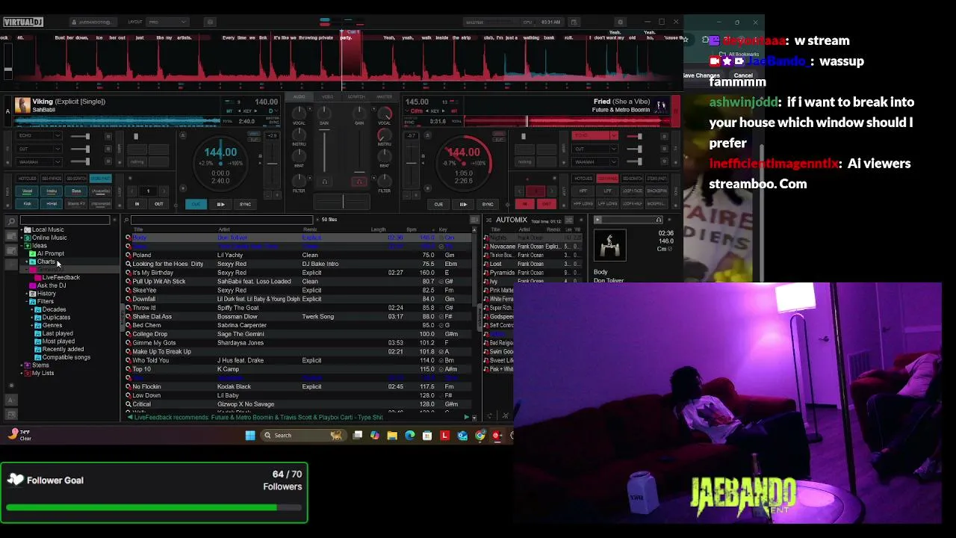Click the play/pause button on deck A

pos(220,204)
